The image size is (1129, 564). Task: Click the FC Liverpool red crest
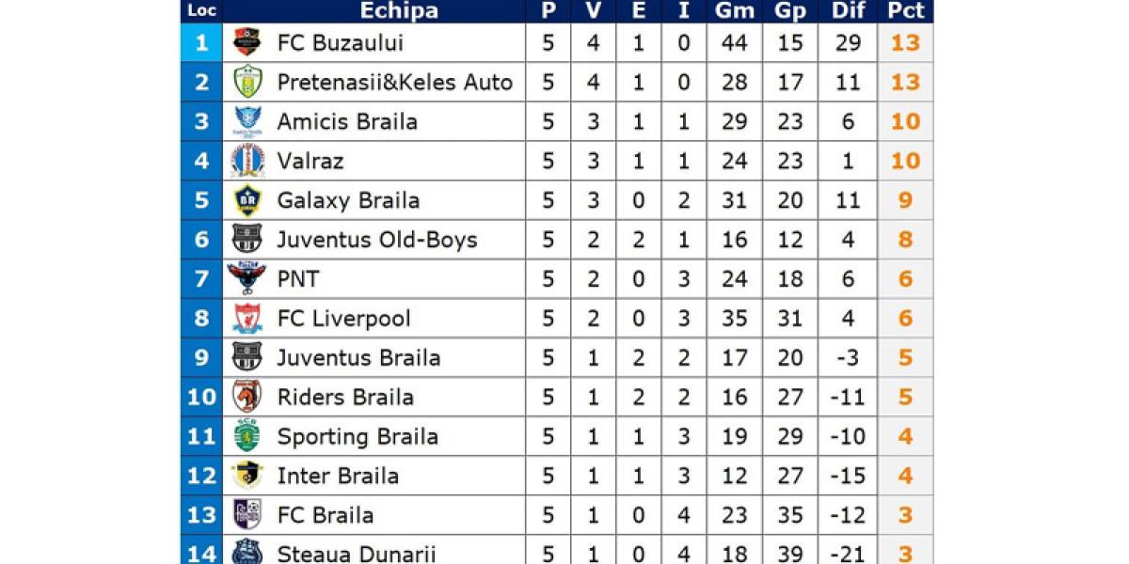[x=246, y=319]
